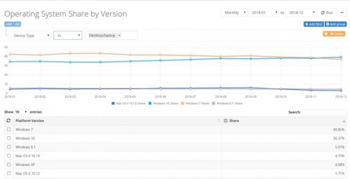Click the Windows 7 2018-04 data point
The image size is (350, 179).
100,53
